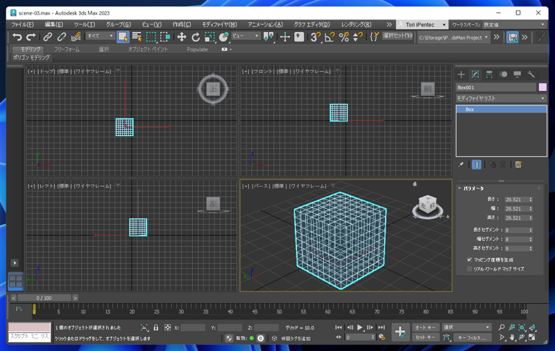Open the すべて selection filter dropdown
Screen dimensions: 555x351
click(x=101, y=36)
